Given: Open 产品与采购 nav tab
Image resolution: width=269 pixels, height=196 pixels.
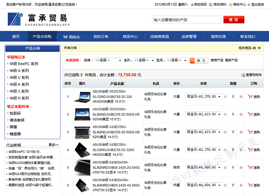Looking at the screenshot, I should click(42, 37).
